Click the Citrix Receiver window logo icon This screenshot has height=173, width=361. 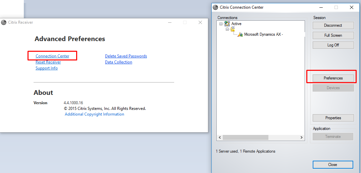pyautogui.click(x=4, y=22)
